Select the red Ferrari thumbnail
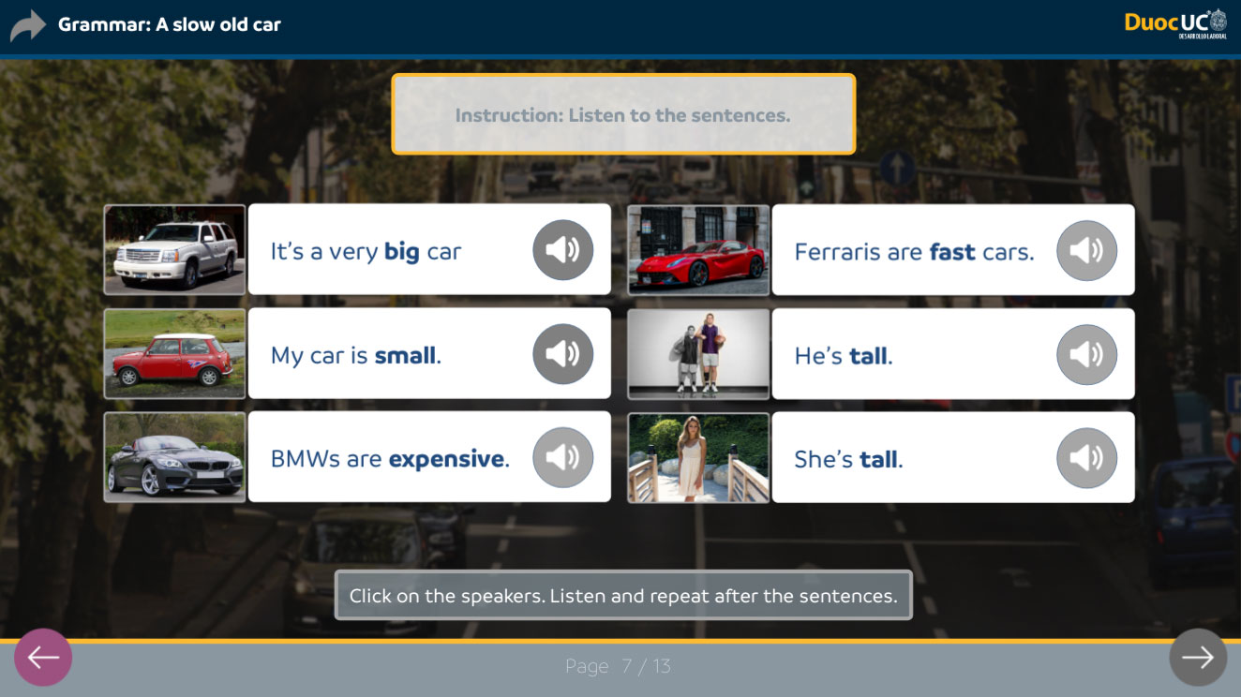Screen dimensions: 1241x697 click(x=698, y=250)
